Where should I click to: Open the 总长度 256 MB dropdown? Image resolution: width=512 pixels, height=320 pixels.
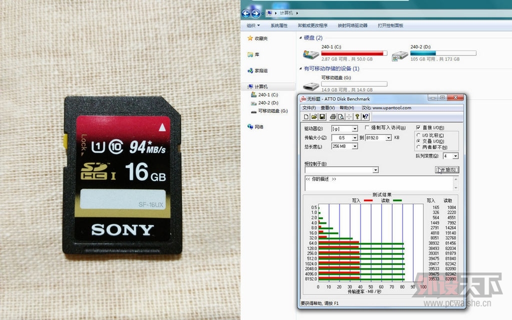(x=354, y=146)
